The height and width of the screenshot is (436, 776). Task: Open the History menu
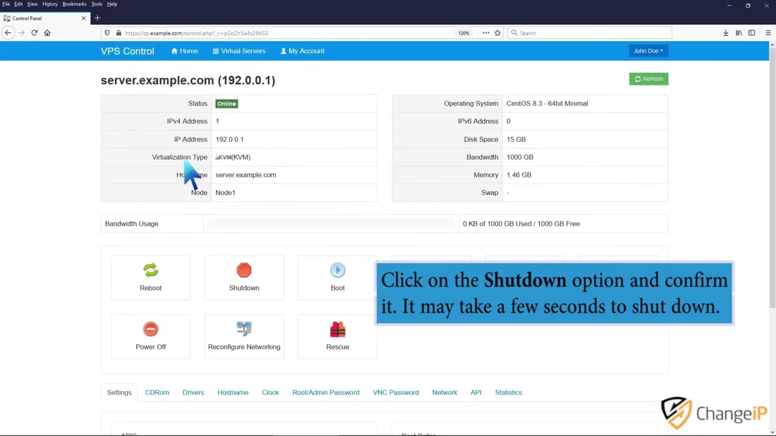[x=50, y=4]
